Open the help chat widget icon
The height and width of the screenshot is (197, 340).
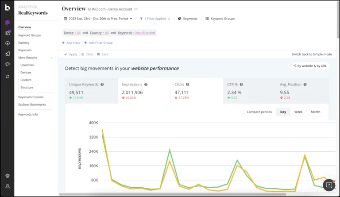point(329,185)
